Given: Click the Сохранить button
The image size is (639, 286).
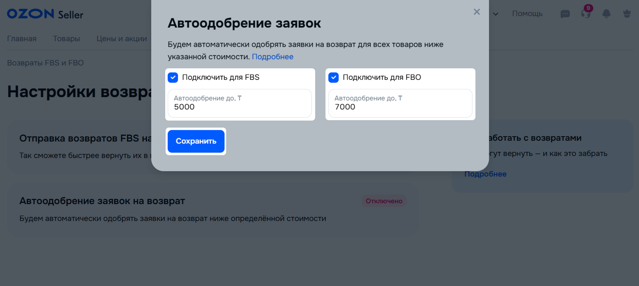Looking at the screenshot, I should point(196,141).
